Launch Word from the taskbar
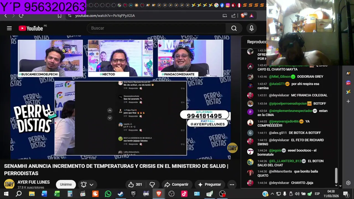 click(44, 194)
